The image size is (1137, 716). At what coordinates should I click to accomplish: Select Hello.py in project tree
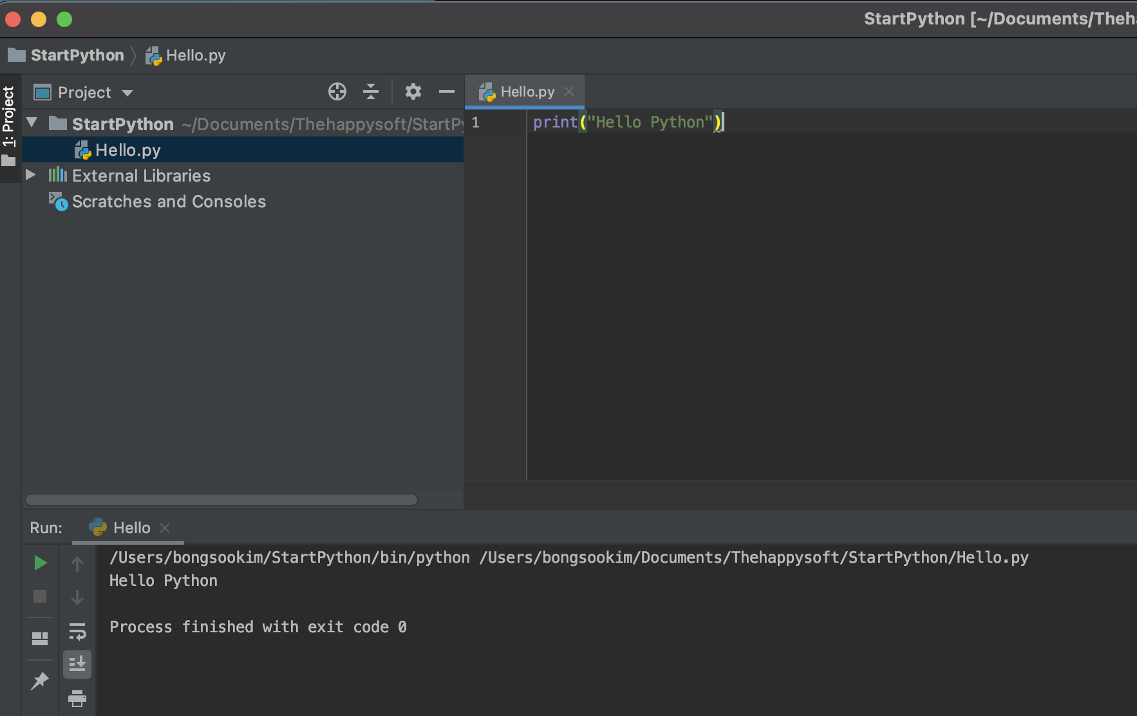(243, 150)
